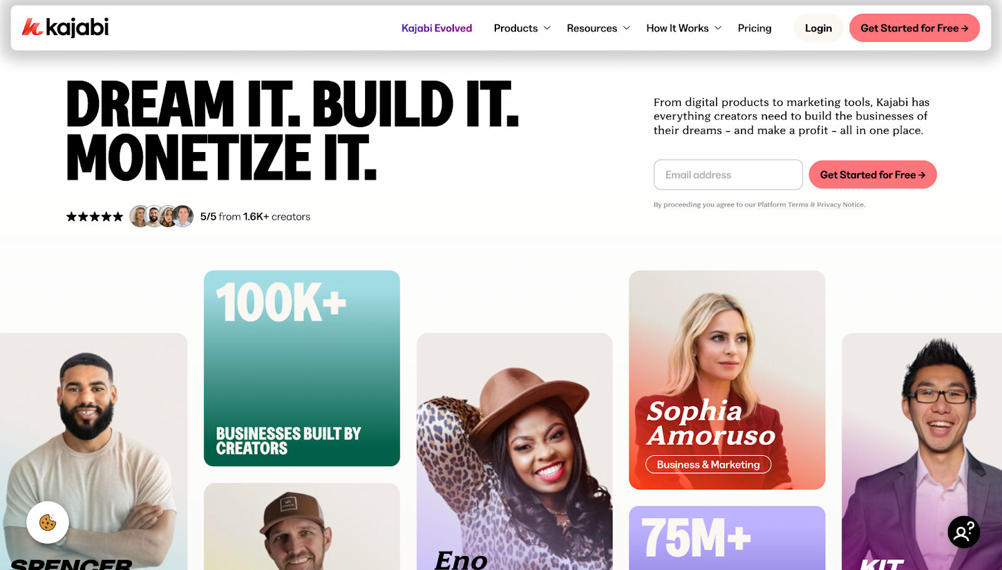Select the 75M+ purple stat card
Image resolution: width=1002 pixels, height=570 pixels.
727,538
